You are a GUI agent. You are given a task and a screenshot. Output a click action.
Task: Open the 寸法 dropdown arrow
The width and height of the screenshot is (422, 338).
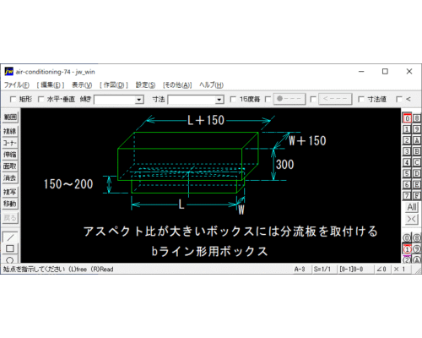click(219, 100)
